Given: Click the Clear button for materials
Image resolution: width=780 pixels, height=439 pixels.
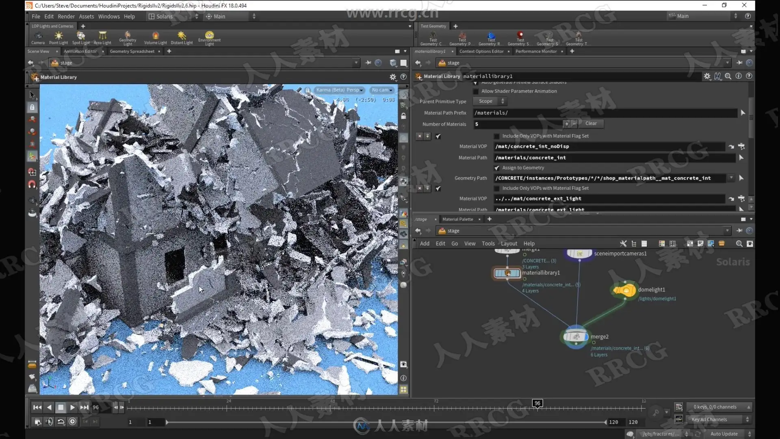Looking at the screenshot, I should point(591,124).
